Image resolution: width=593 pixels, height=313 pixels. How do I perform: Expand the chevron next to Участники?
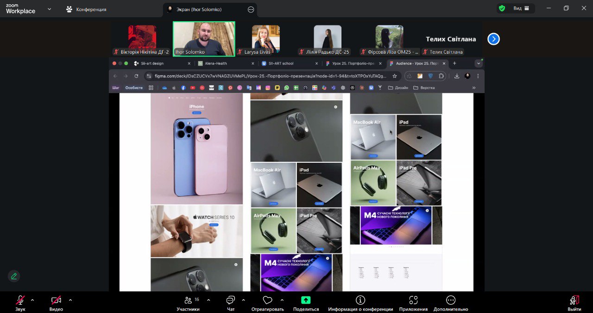[208, 300]
